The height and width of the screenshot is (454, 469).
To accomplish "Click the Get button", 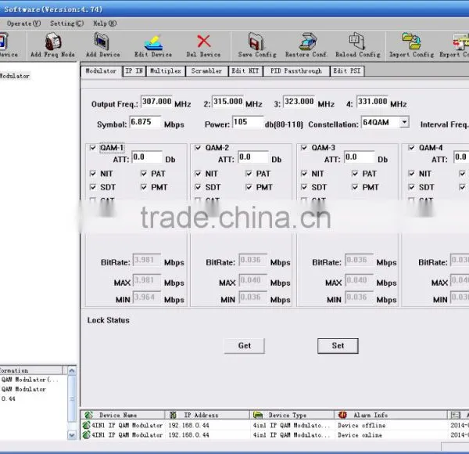I will (245, 346).
